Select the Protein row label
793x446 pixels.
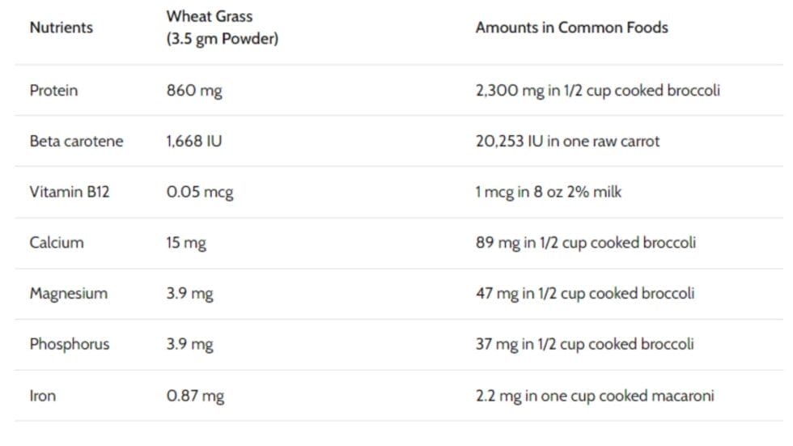point(53,91)
